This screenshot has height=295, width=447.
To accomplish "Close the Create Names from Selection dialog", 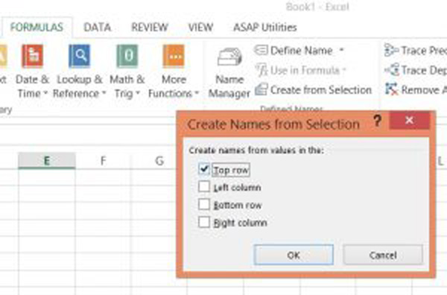I will 409,120.
